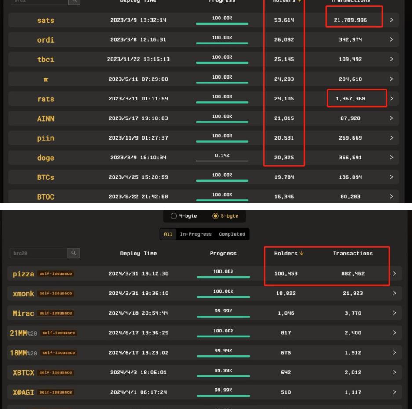Expand the rats row chevron
The image size is (412, 409).
click(391, 99)
